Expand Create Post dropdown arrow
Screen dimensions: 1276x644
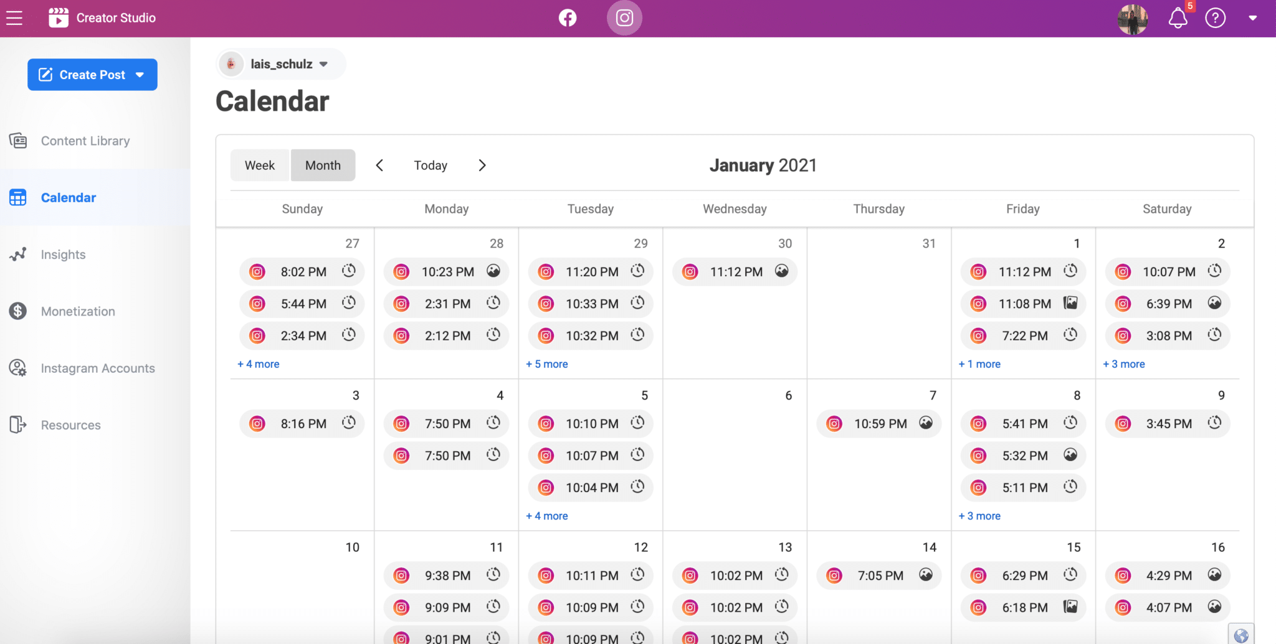140,75
